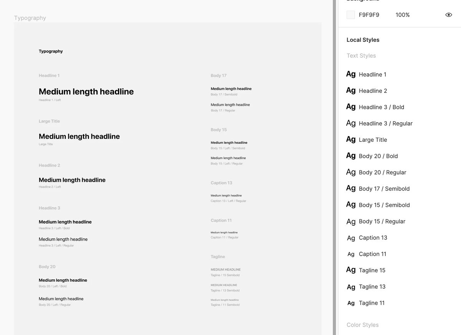Click the Ag icon beside Body 20 / Regular

coord(351,172)
